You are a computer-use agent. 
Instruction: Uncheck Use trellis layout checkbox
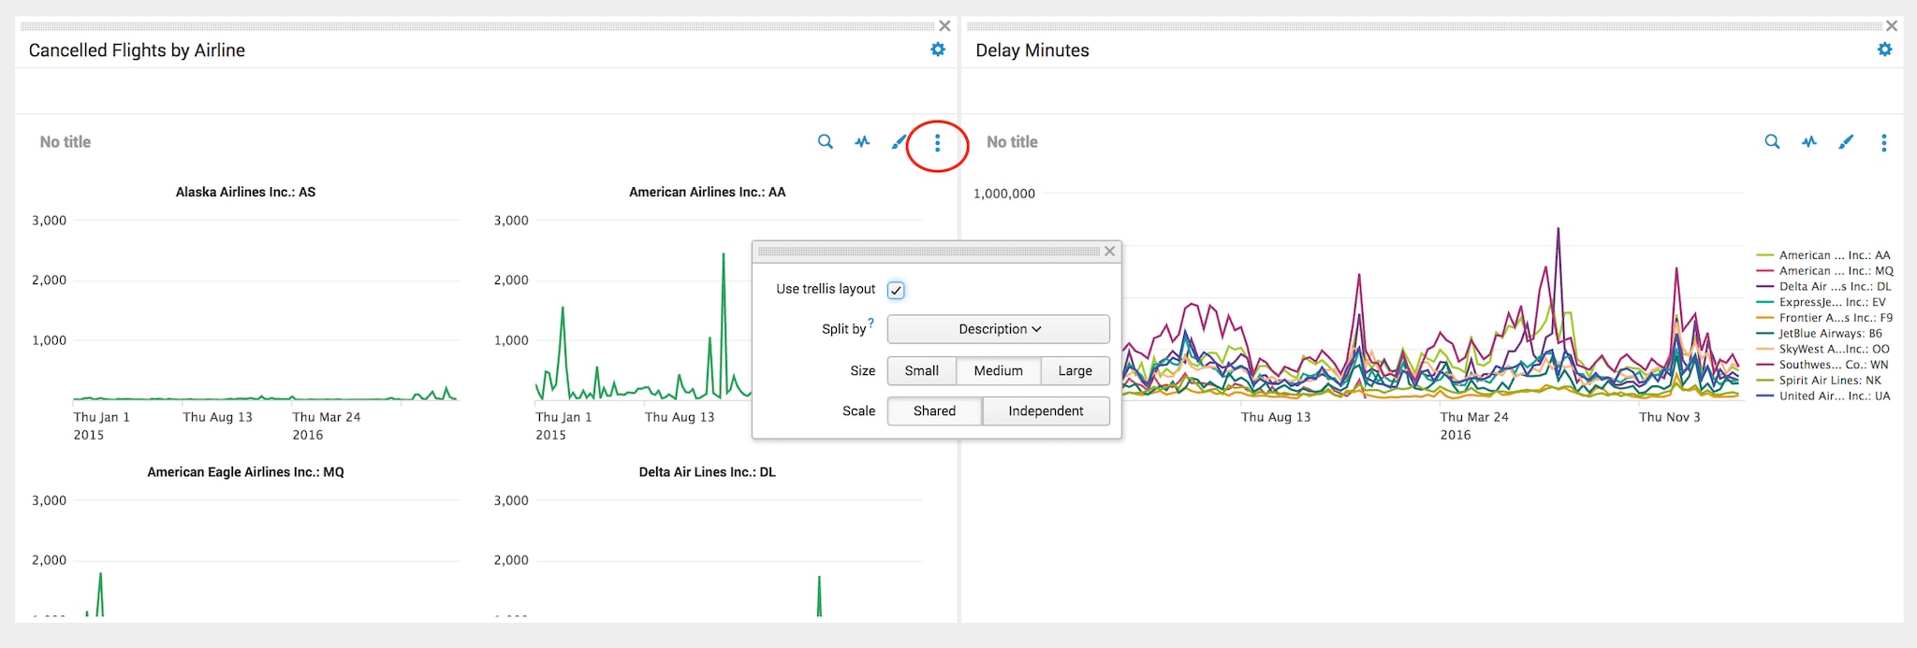coord(896,290)
